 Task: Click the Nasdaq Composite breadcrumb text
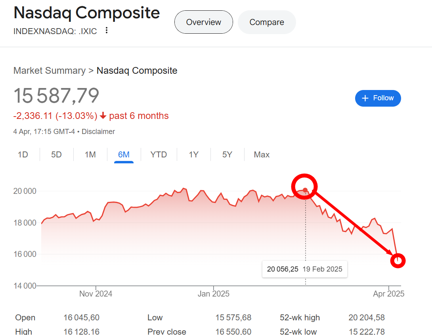[x=137, y=71]
